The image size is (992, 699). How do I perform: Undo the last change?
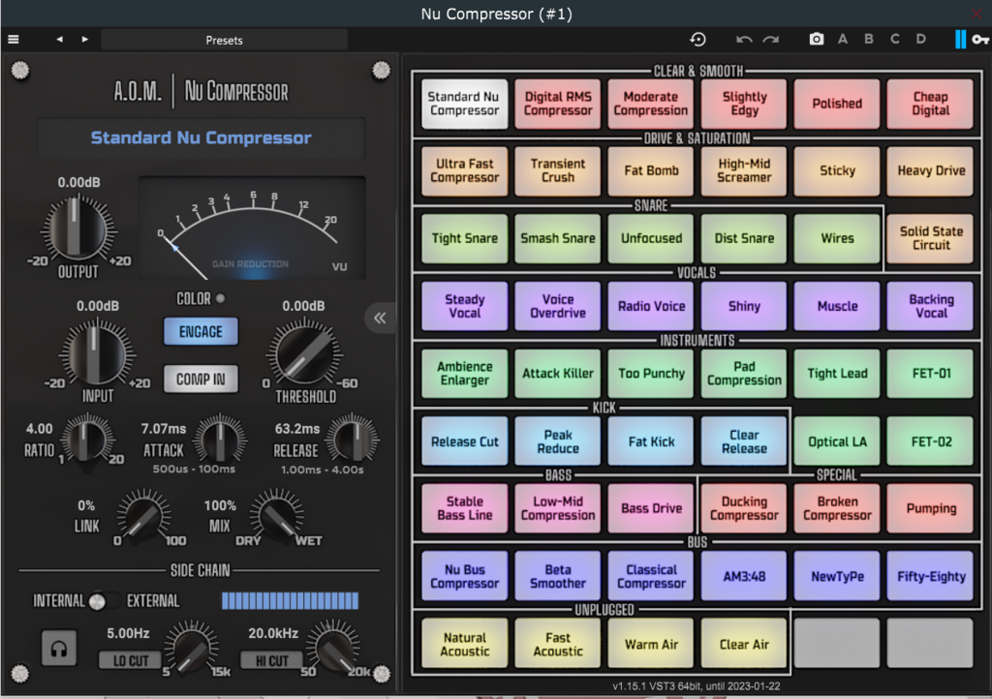pyautogui.click(x=744, y=39)
